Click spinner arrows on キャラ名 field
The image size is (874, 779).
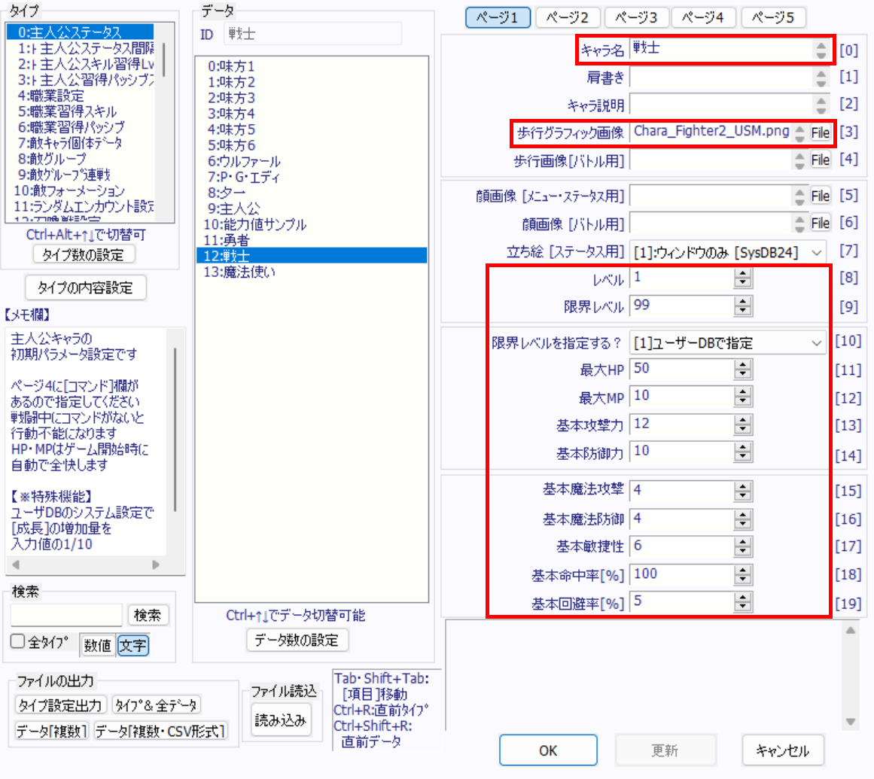click(x=820, y=50)
